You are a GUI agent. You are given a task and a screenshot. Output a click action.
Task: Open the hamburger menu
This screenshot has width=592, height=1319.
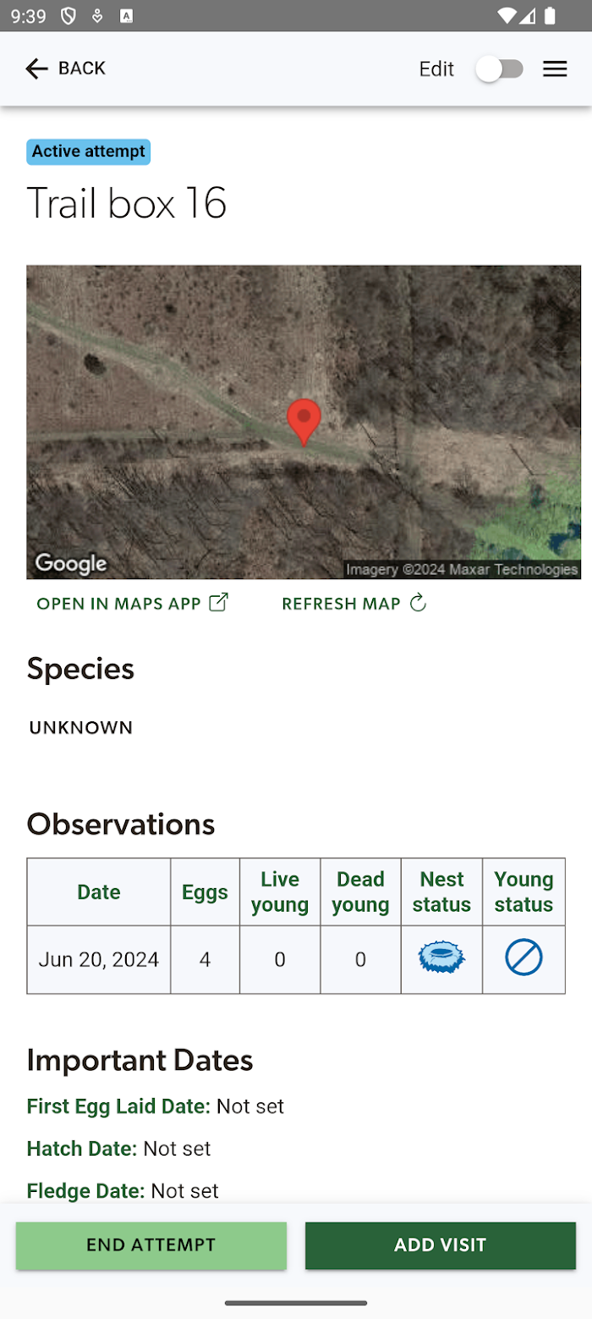[555, 69]
